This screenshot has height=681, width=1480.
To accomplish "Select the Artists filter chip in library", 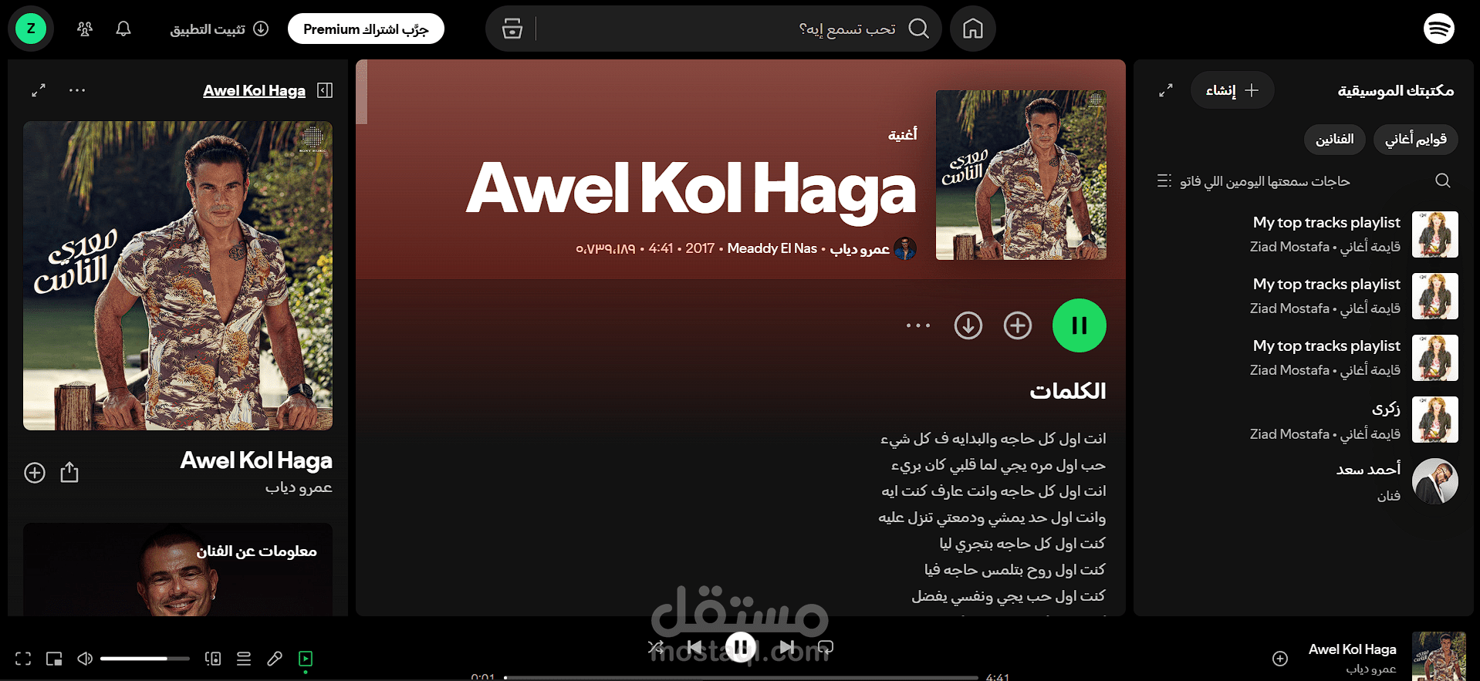I will 1334,140.
